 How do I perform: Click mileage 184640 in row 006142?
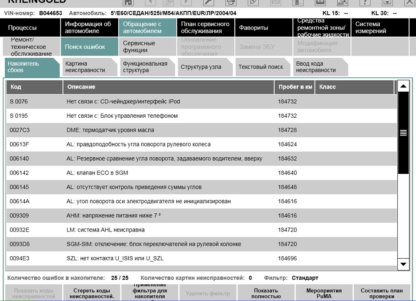point(287,173)
